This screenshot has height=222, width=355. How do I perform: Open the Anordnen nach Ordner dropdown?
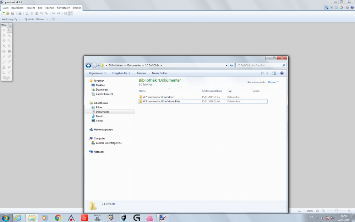click(273, 82)
